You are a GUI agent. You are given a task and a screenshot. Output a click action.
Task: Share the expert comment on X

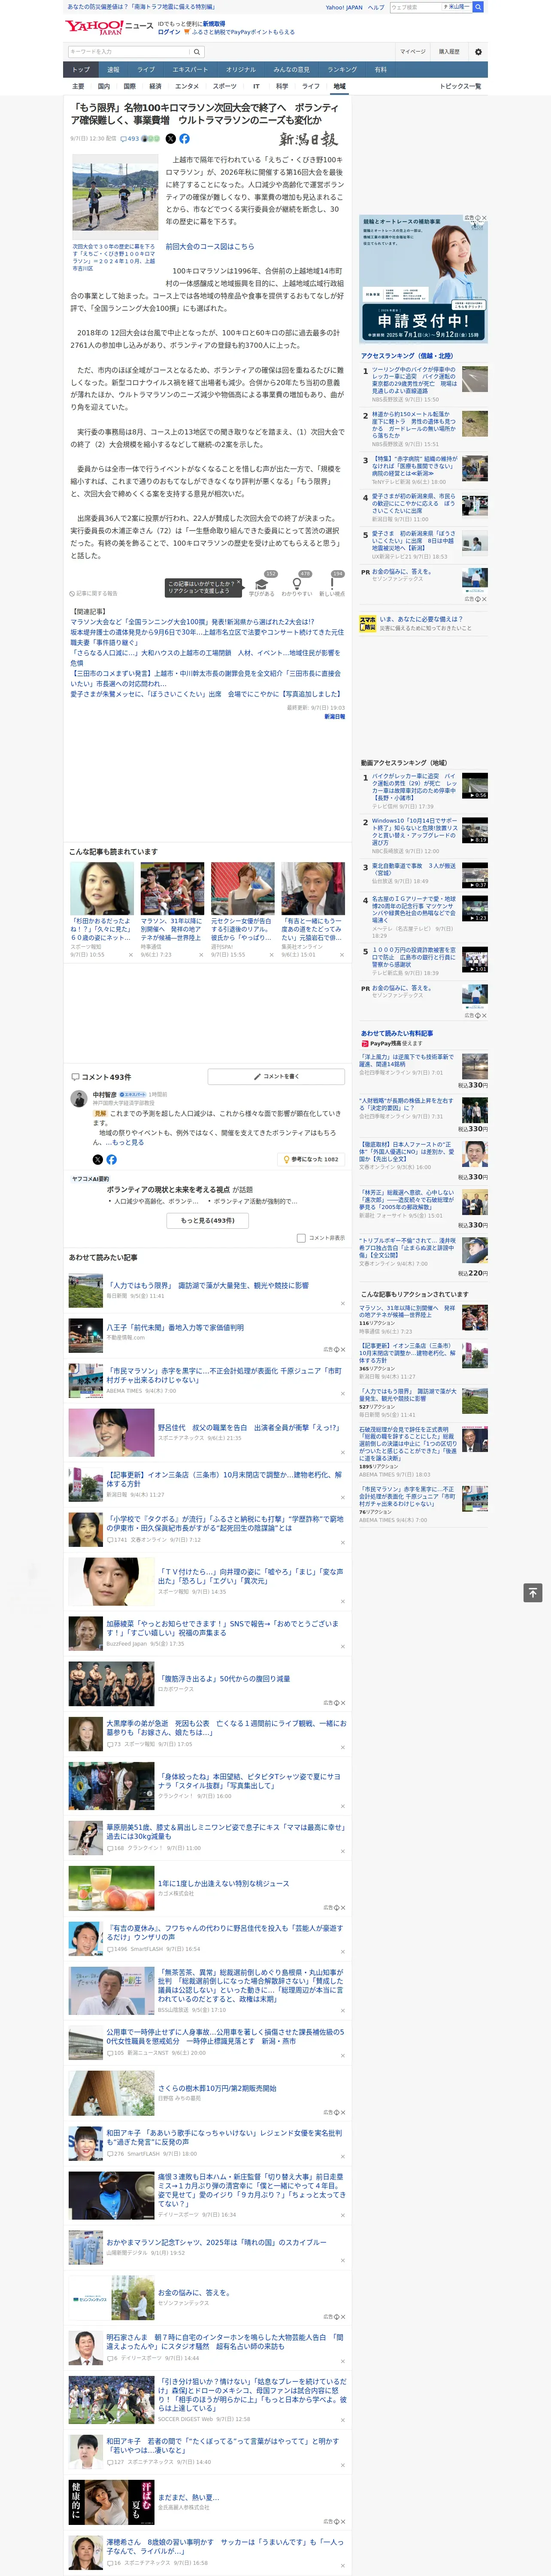[97, 1159]
